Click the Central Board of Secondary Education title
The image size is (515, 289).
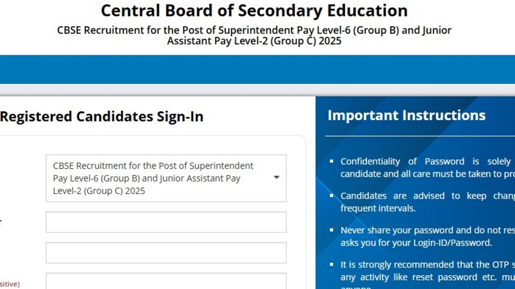254,11
